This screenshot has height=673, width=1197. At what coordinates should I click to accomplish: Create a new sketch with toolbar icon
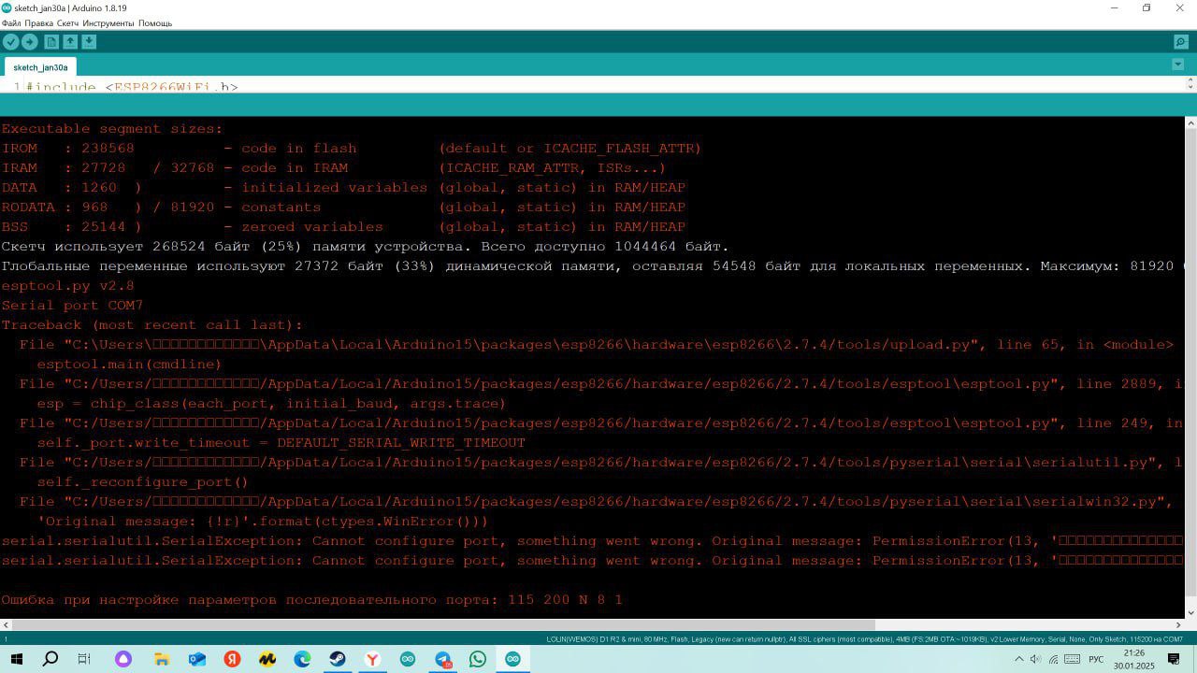pos(51,42)
